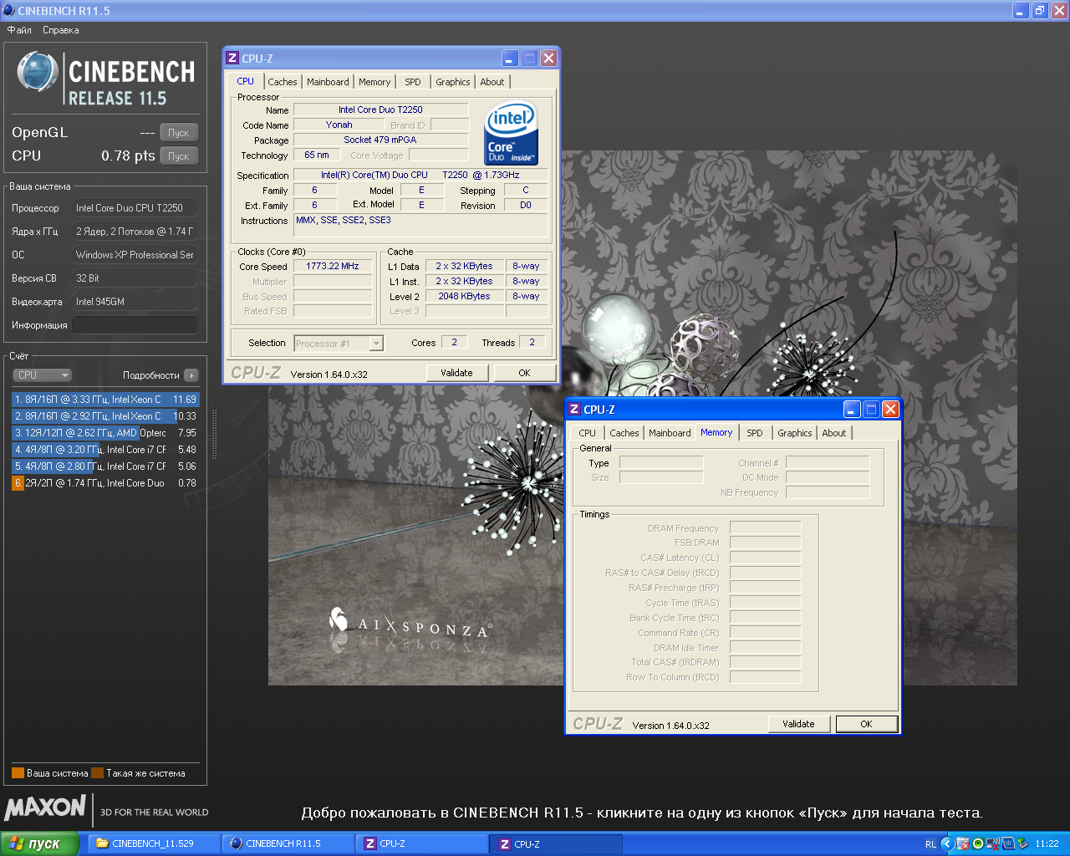Open the CPU ranking dropdown

tap(42, 375)
